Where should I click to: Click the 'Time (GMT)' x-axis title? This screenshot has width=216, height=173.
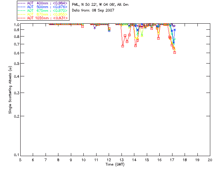tap(115, 165)
